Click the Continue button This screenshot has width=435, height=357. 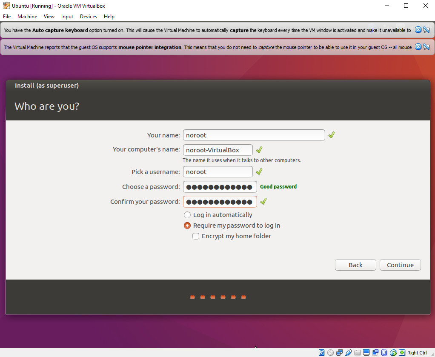pos(400,265)
